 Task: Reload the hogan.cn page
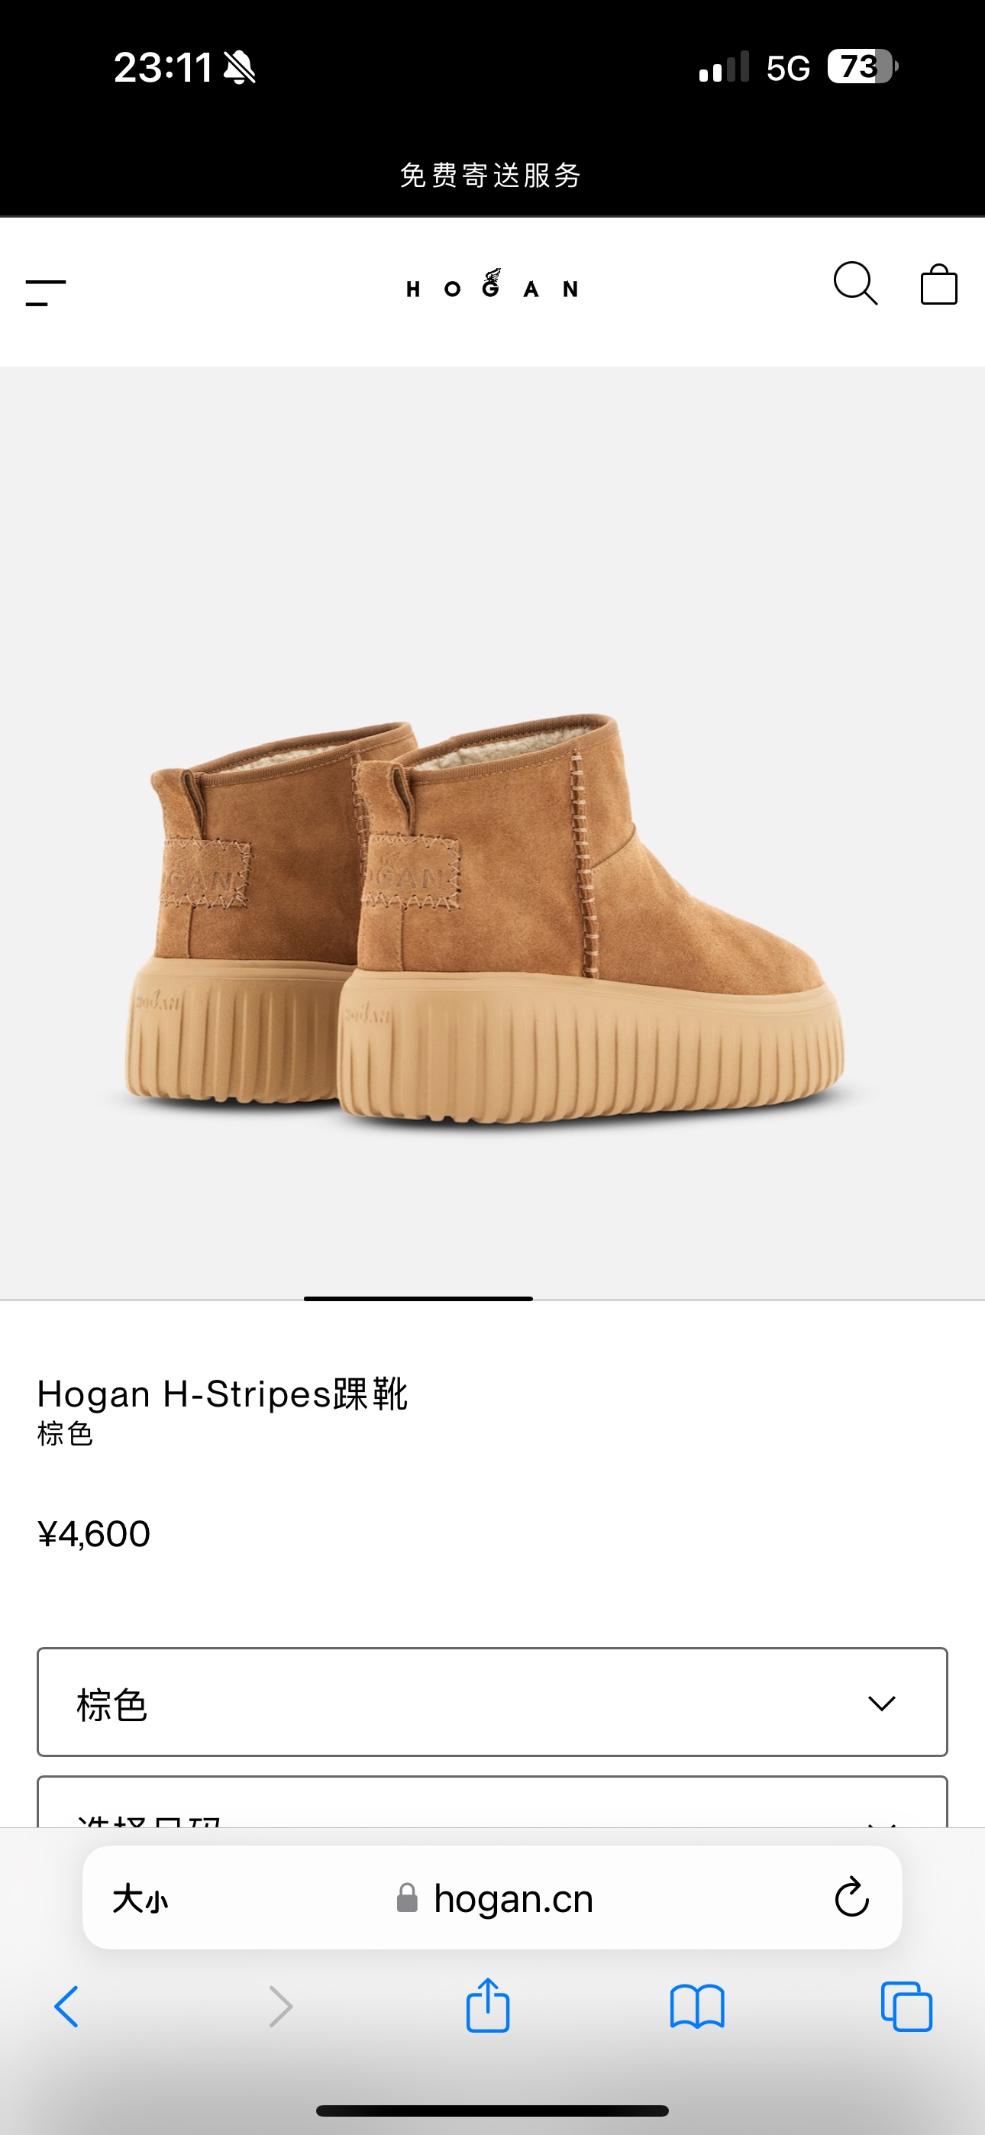[x=851, y=1897]
